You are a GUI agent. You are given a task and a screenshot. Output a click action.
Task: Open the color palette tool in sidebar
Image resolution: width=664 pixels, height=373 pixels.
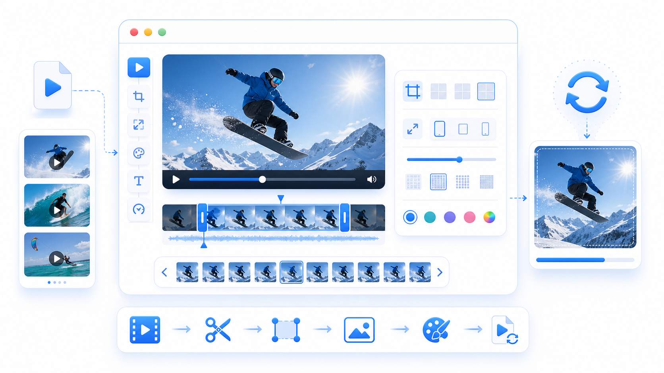click(139, 153)
